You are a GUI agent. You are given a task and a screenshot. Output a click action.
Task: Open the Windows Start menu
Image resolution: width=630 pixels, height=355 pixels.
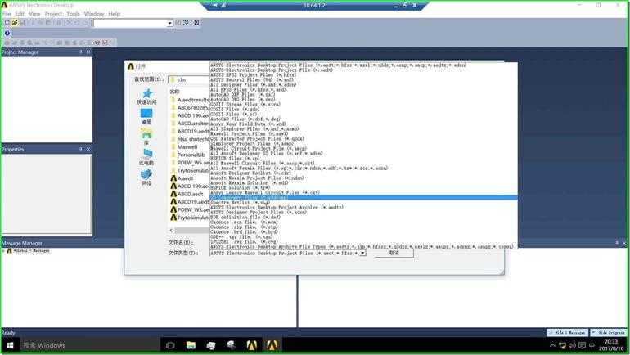[10, 345]
